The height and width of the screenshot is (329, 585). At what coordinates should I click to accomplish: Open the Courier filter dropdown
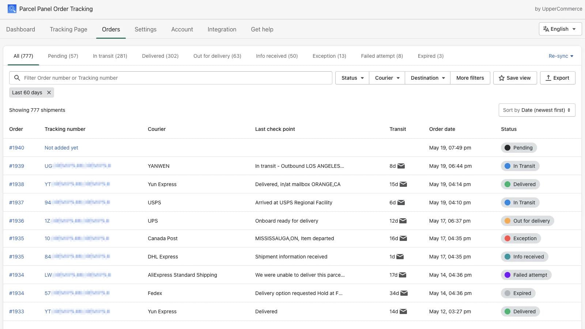pyautogui.click(x=386, y=77)
